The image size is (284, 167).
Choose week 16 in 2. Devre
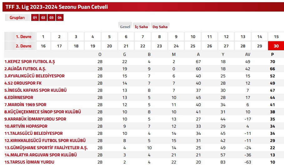(x=43, y=46)
